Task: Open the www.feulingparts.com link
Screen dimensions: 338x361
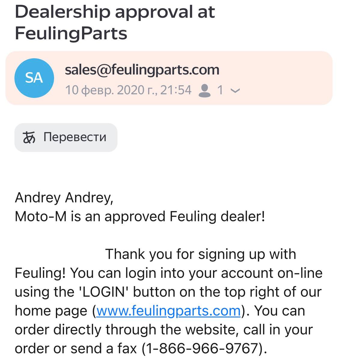Action: [168, 311]
